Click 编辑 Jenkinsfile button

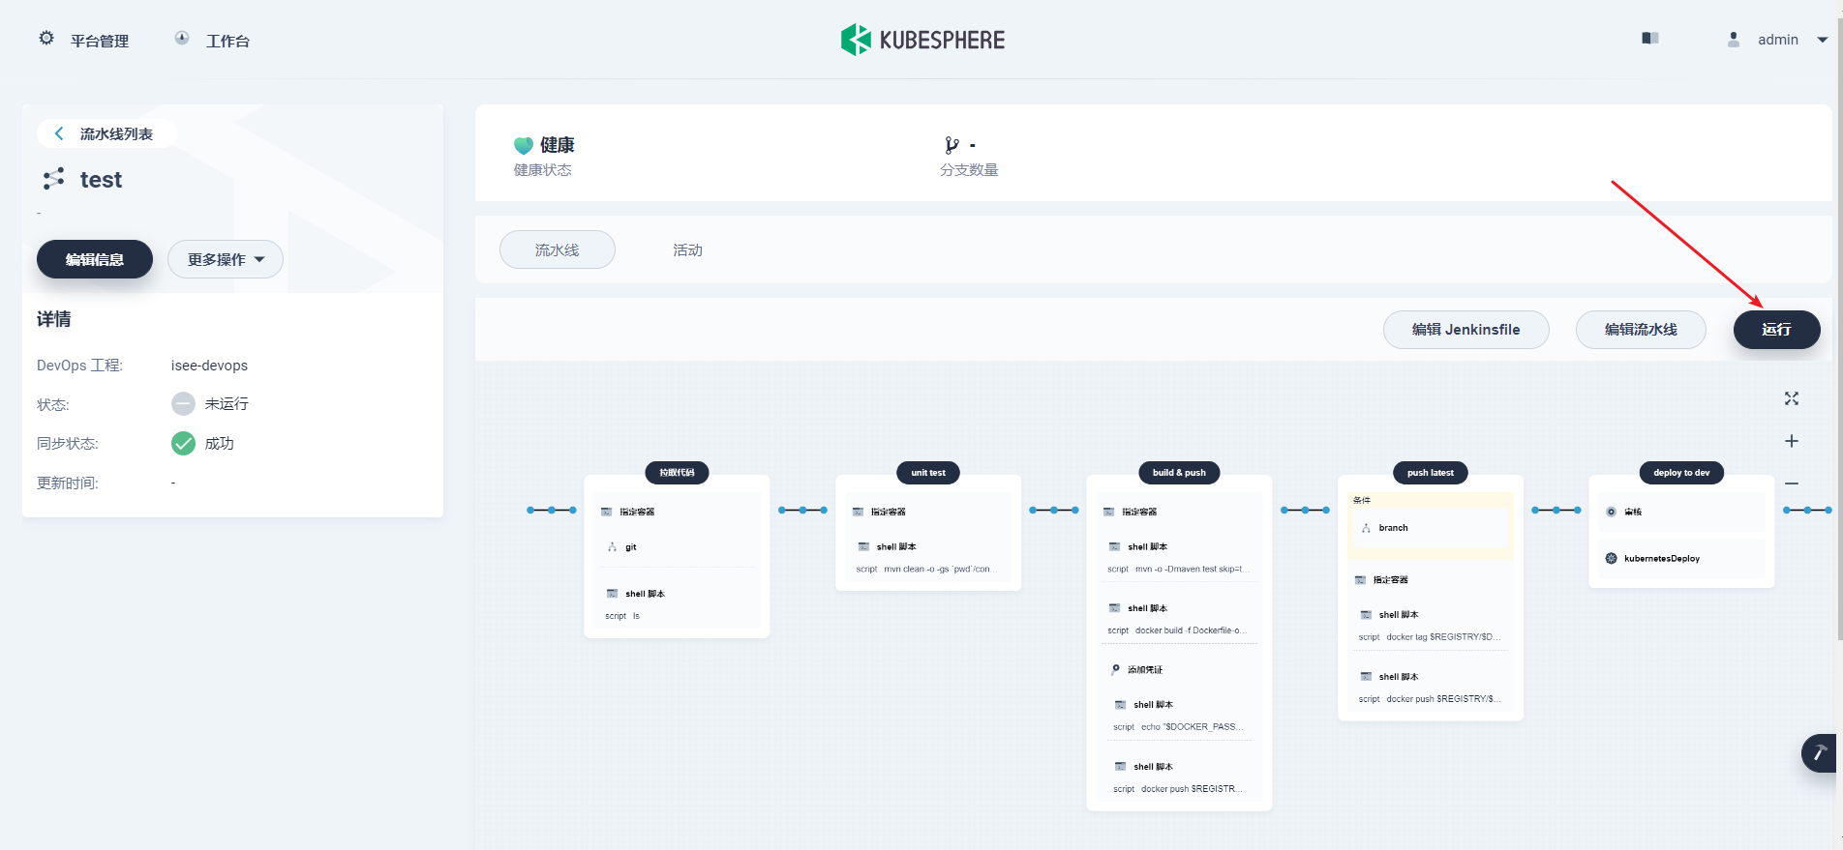point(1466,330)
